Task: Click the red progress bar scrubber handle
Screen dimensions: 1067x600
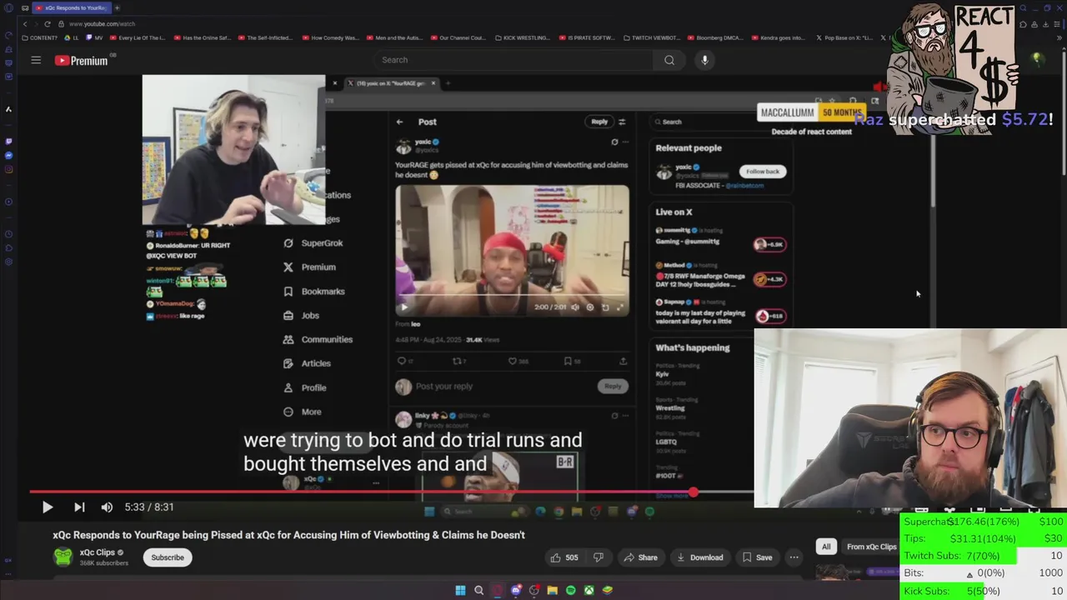Action: [x=693, y=492]
